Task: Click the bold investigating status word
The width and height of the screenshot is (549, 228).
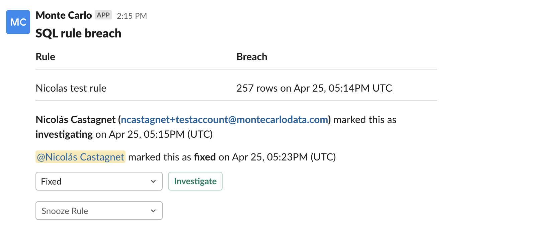Action: pos(64,134)
